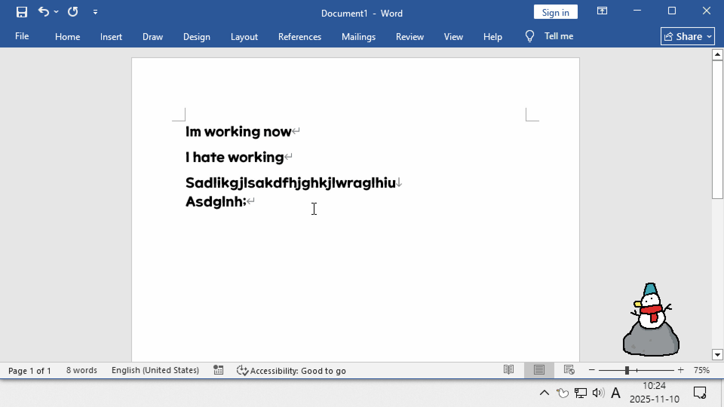Adjust the zoom slider handle
Viewport: 724px width, 407px height.
626,370
